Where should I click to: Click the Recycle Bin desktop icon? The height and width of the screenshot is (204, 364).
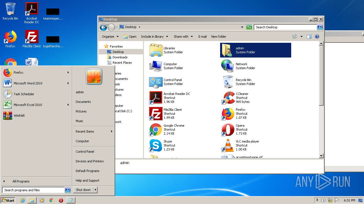[x=10, y=11]
